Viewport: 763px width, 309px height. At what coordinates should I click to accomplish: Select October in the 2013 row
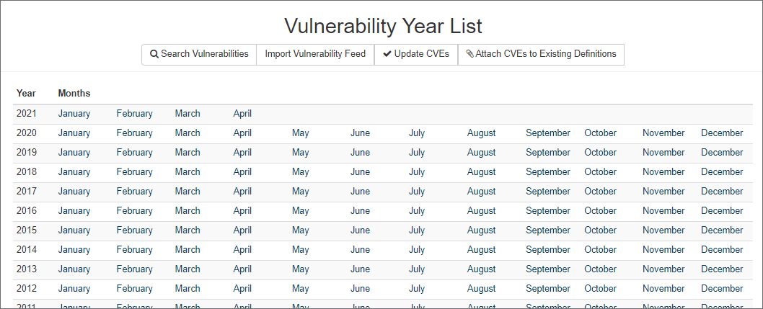coord(600,269)
